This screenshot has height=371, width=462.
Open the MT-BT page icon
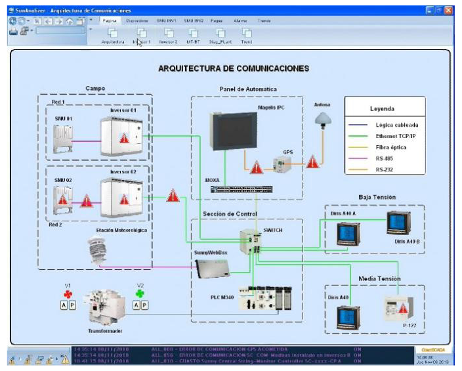pos(194,33)
